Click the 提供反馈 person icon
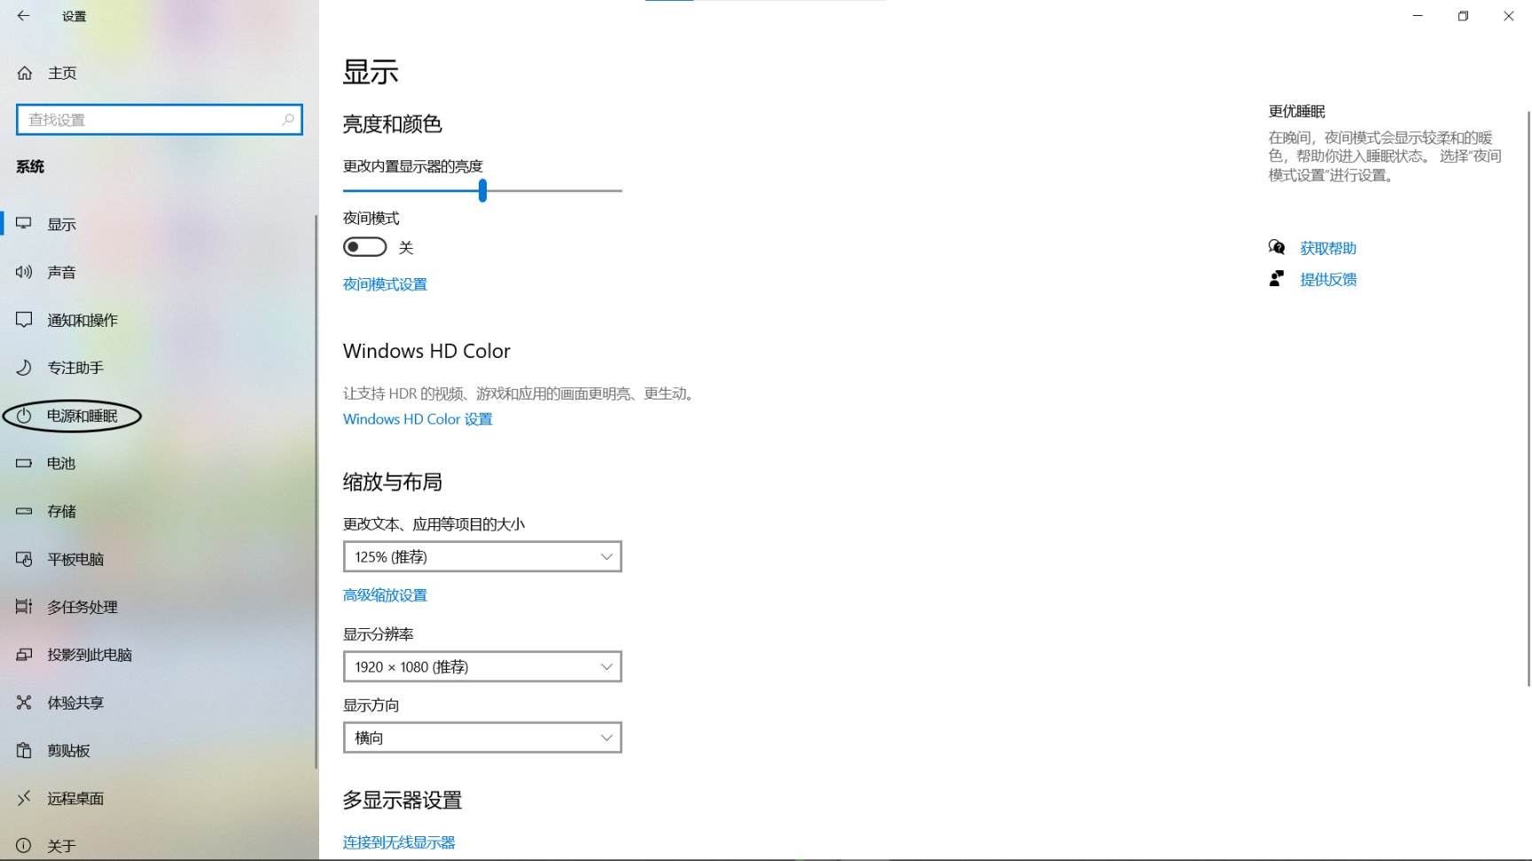 1277,279
